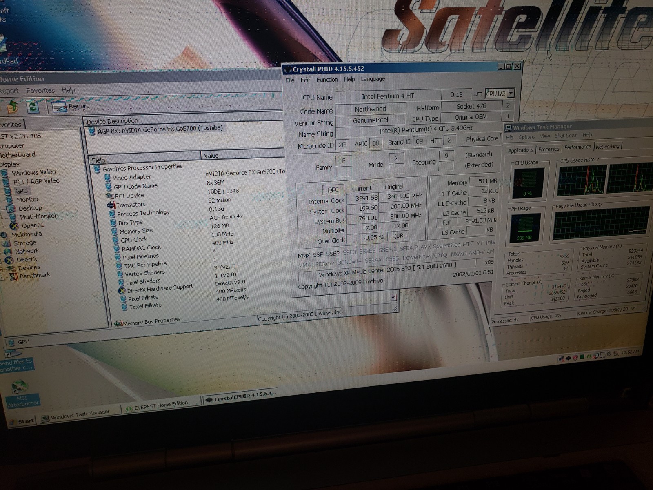Open the Language menu in CrystalCPUID
Viewport: 653px width, 490px height.
[x=373, y=79]
